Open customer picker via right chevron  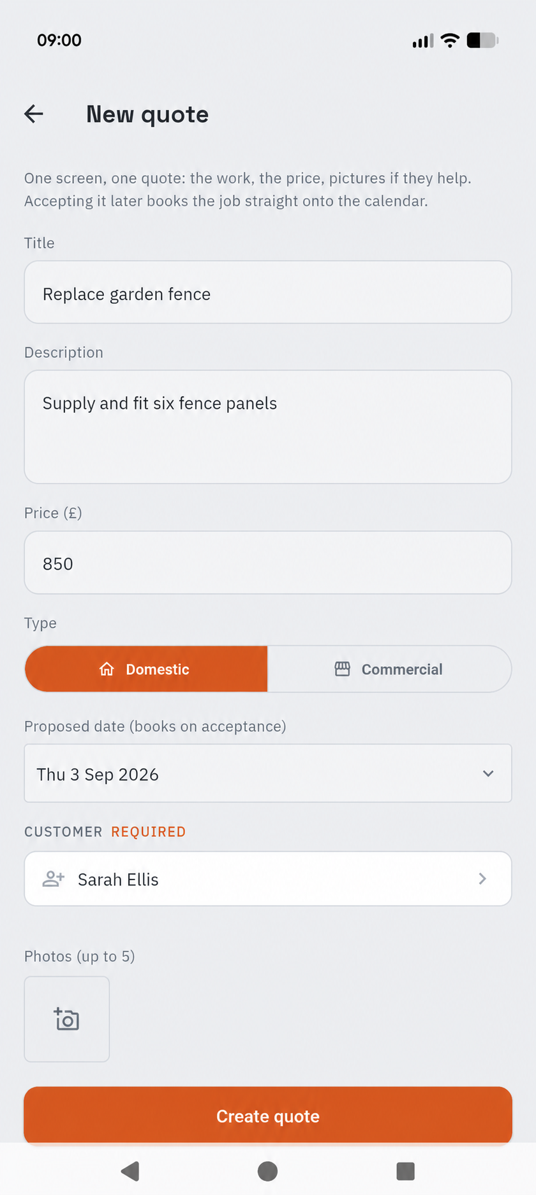(482, 879)
